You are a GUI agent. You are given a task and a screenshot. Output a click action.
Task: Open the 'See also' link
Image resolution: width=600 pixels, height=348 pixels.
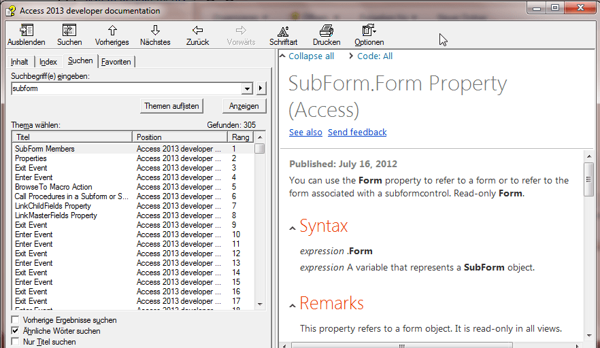305,133
